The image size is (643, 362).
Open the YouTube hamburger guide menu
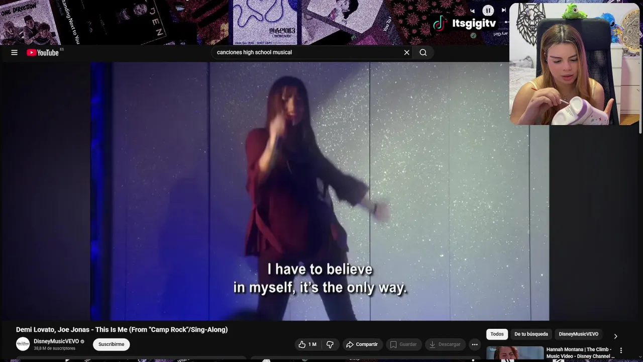[x=14, y=52]
